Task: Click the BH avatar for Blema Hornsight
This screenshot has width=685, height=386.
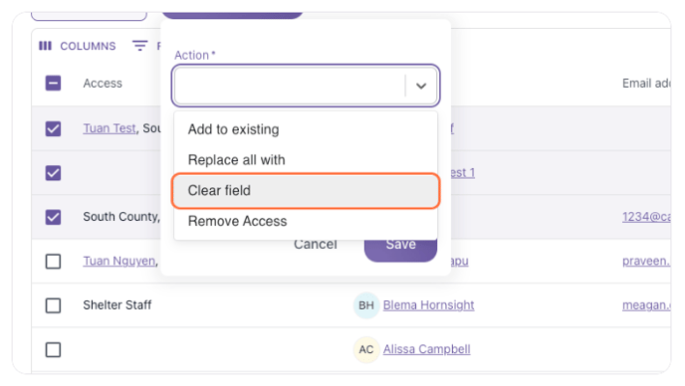Action: [366, 305]
